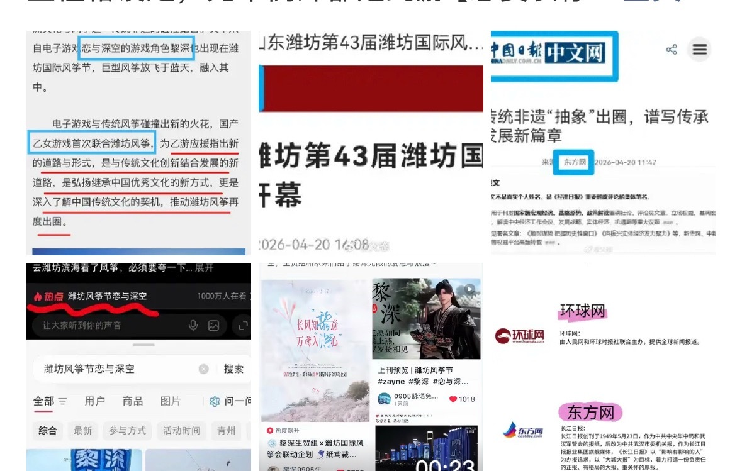Viewport: 742px width, 471px height.
Task: Expand the truncated post via 展开
Action: pos(204,268)
